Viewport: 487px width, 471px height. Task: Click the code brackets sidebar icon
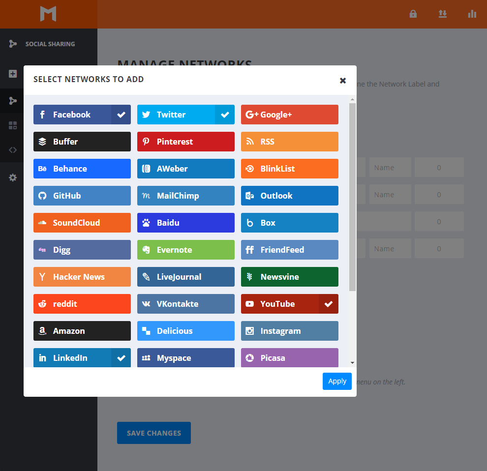[13, 150]
